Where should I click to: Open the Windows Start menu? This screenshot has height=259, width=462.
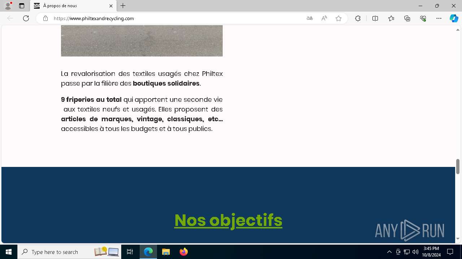9,252
